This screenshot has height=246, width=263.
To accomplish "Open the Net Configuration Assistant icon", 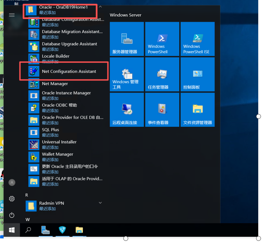I will (x=34, y=71).
